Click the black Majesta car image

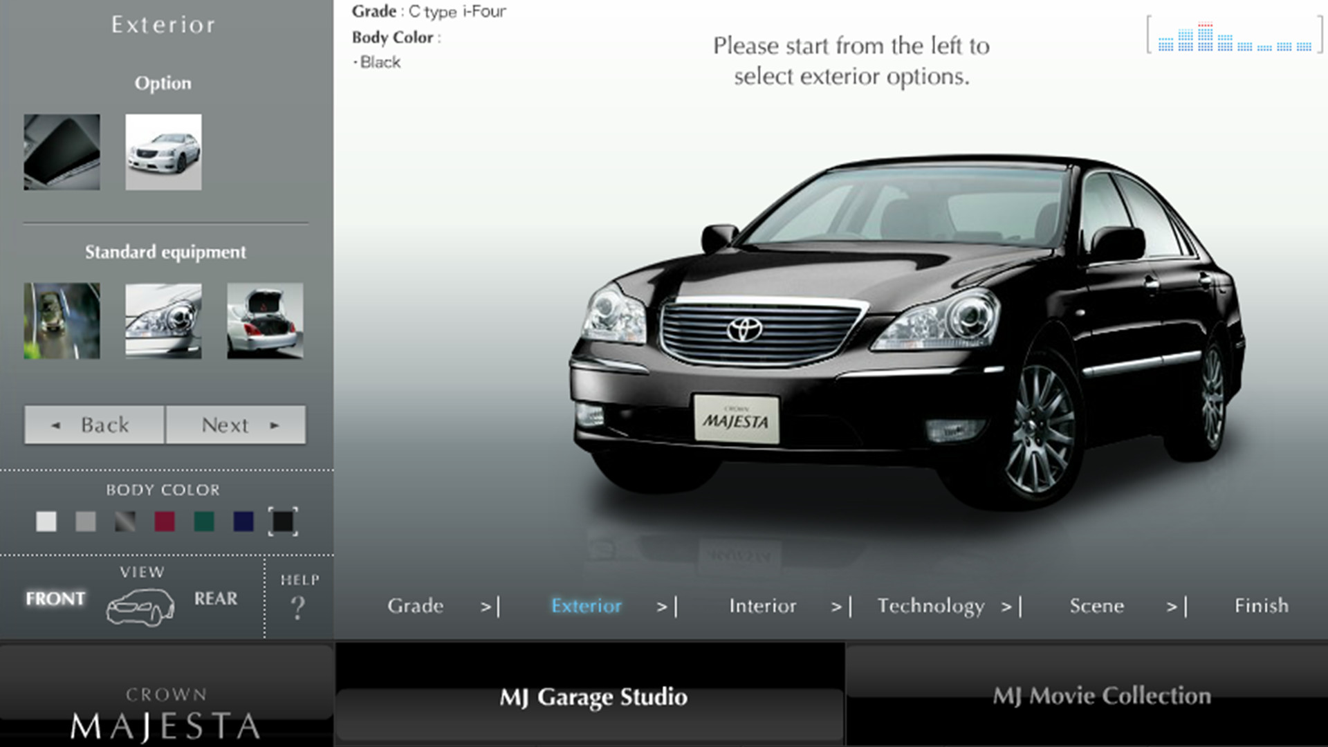point(906,332)
